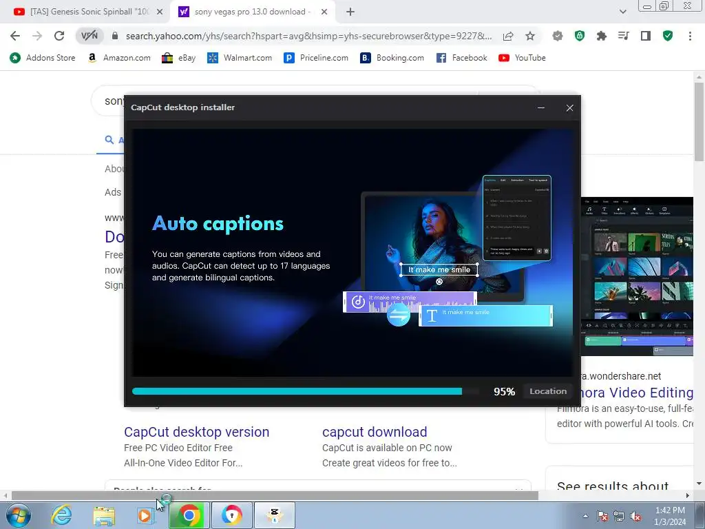The height and width of the screenshot is (529, 705).
Task: Toggle the browser side panel
Action: click(646, 36)
